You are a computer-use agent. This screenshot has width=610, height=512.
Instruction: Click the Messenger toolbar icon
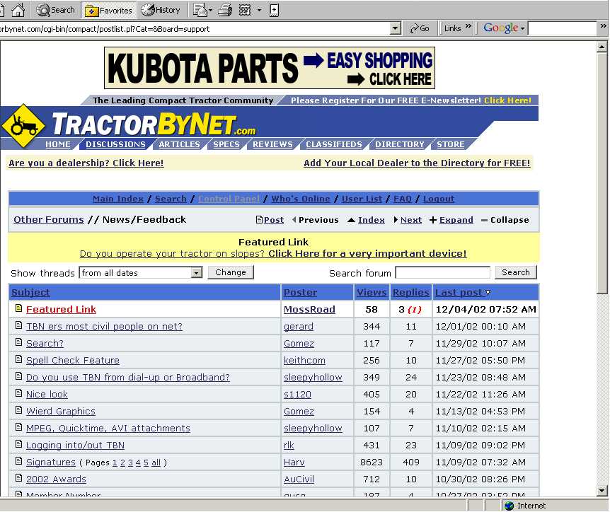coord(274,10)
